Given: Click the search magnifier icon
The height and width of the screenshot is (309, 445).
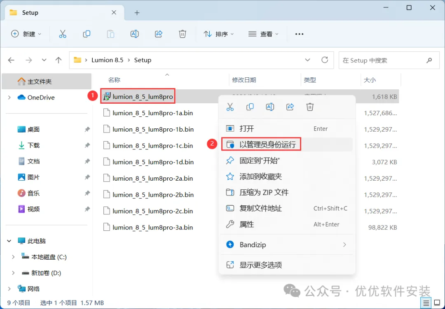Looking at the screenshot, I should pyautogui.click(x=429, y=60).
